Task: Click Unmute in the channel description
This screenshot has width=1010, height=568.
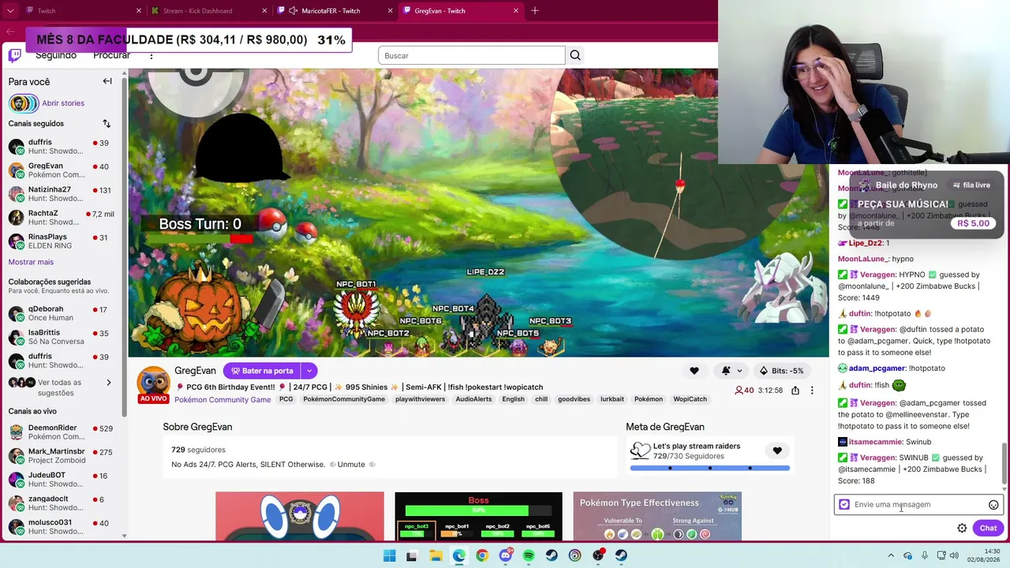Action: pos(351,465)
